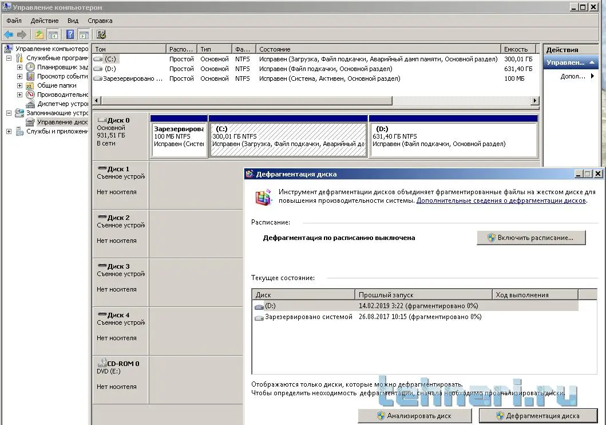
Task: Select Зарезервировано системой row in volume list
Action: [316, 78]
